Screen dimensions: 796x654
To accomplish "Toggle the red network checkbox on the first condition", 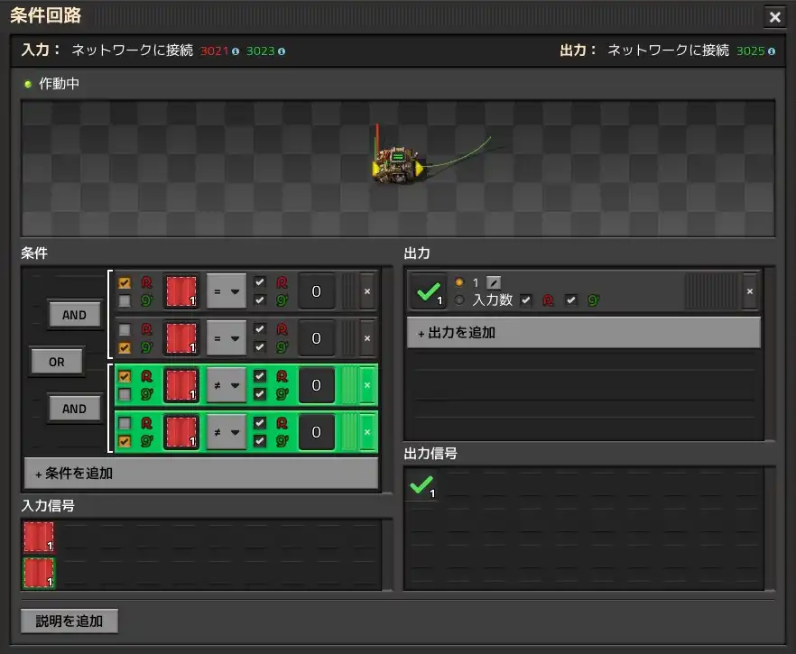I will click(124, 281).
